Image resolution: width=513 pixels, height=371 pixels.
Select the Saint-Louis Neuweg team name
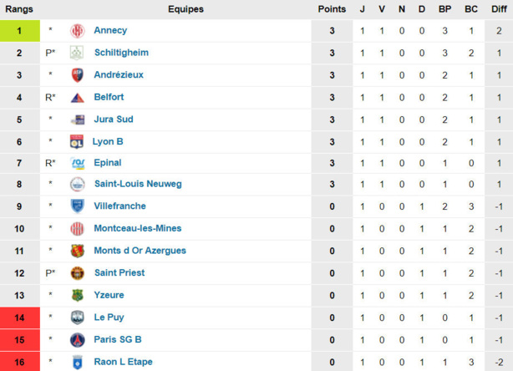tap(138, 184)
